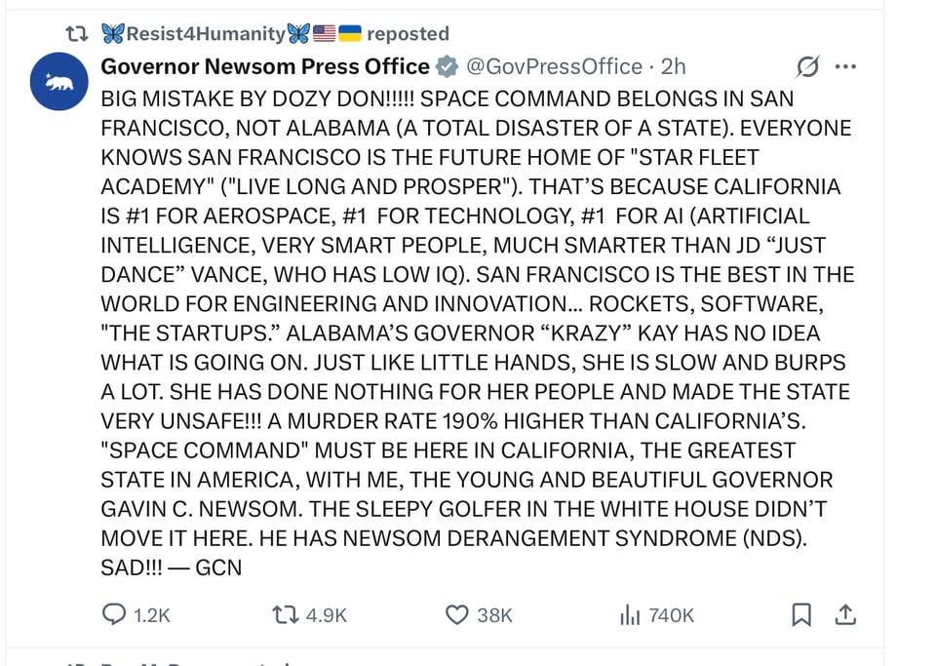This screenshot has height=666, width=936.
Task: Expand options via the overflow menu
Action: [x=846, y=66]
